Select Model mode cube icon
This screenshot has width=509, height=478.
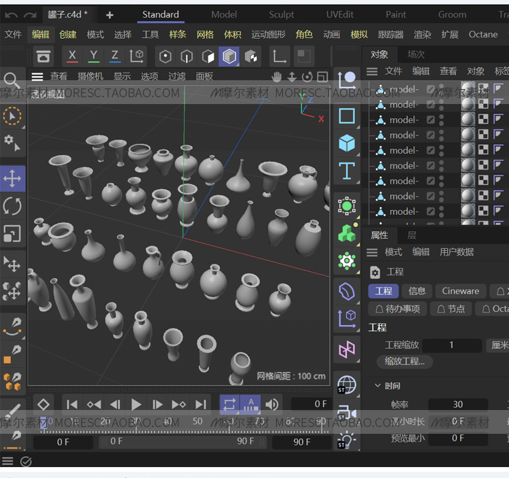[x=229, y=56]
